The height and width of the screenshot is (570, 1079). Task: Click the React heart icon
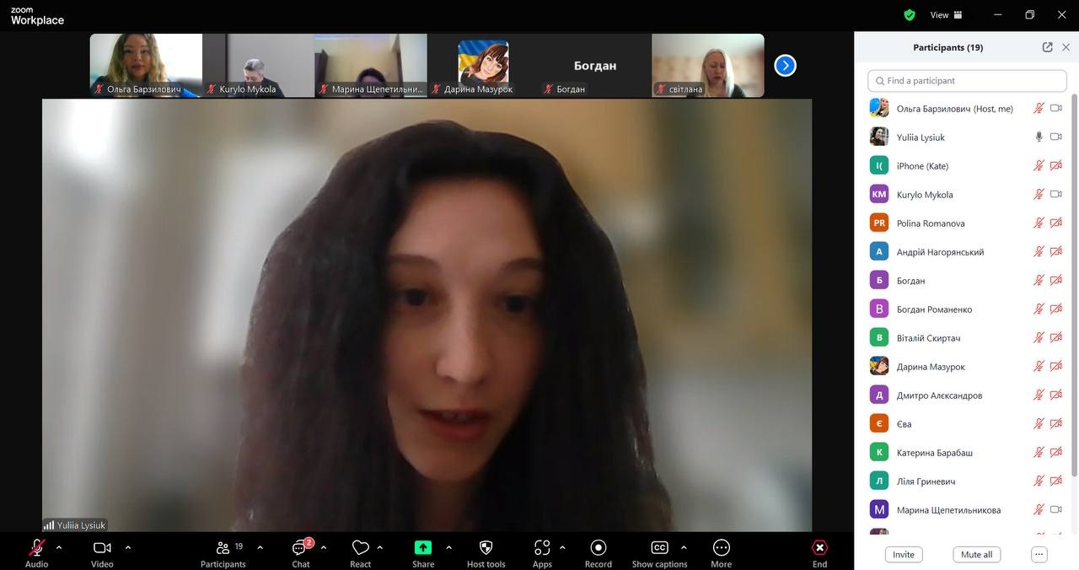tap(361, 549)
